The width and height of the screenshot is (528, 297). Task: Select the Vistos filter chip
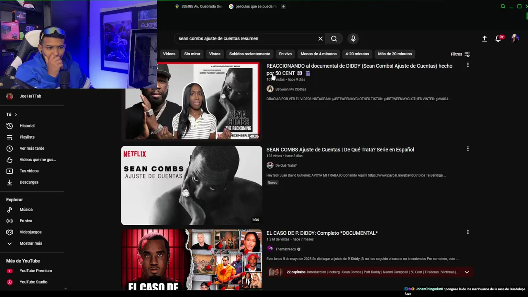coord(214,54)
